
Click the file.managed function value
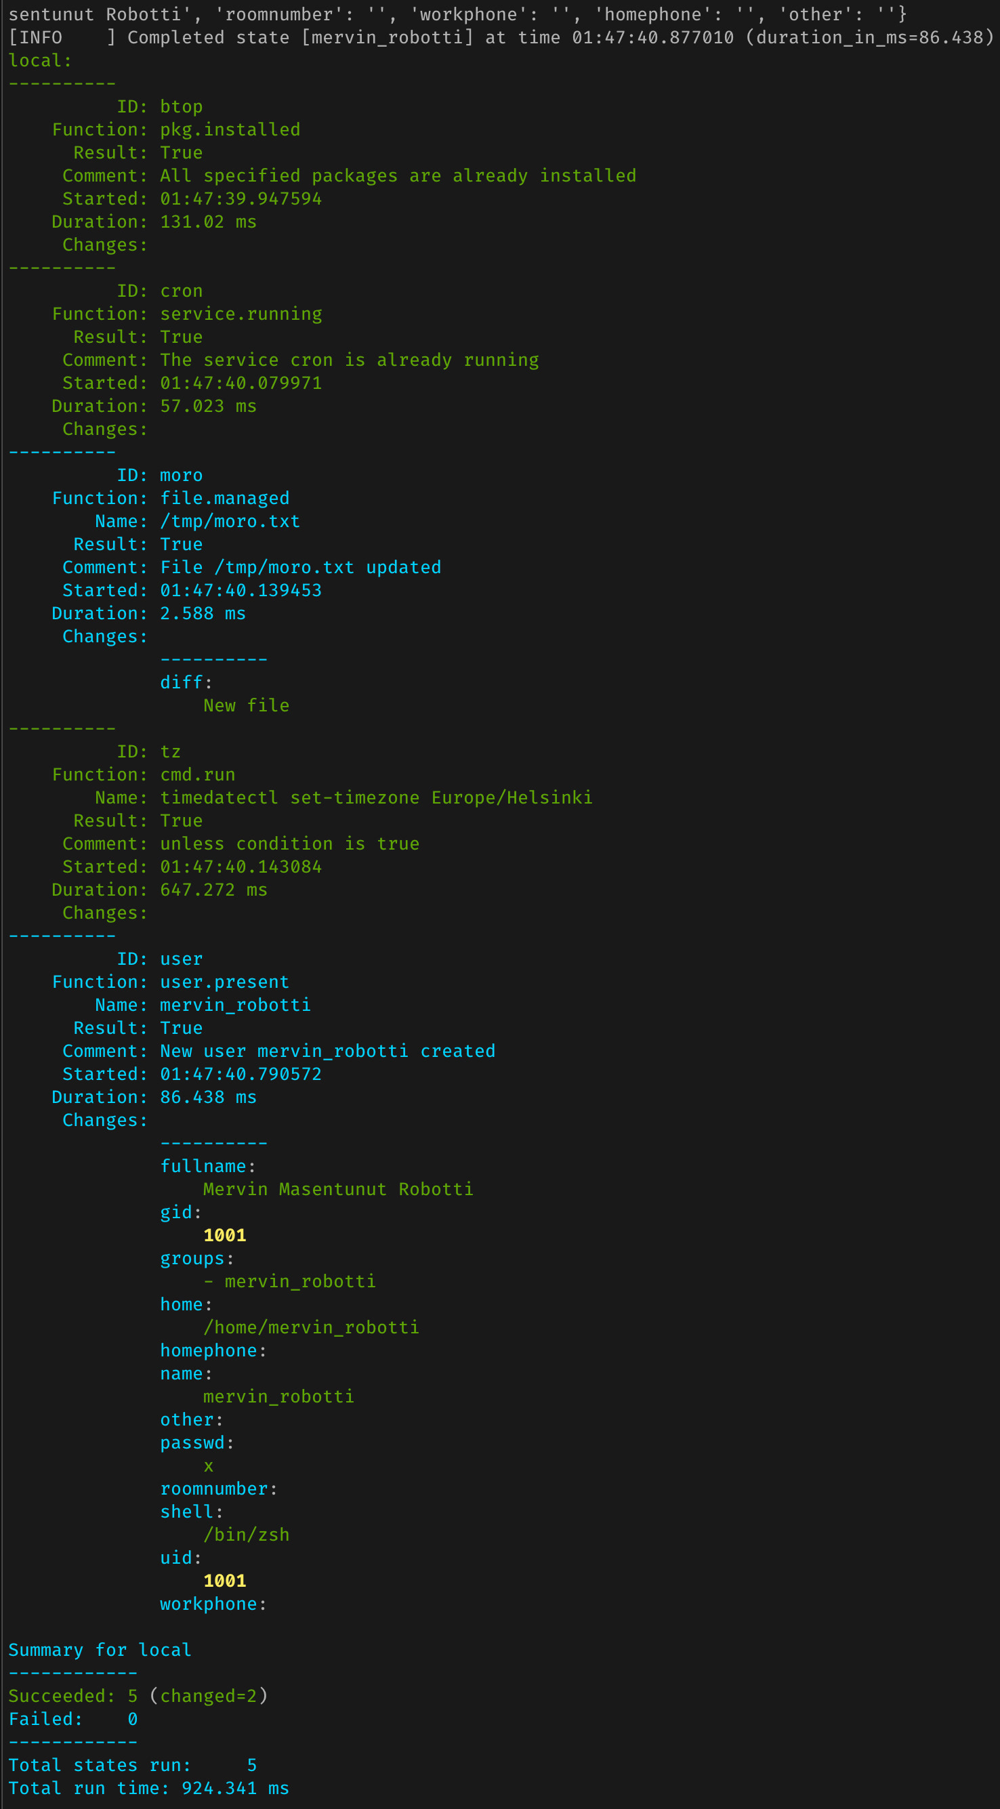[x=224, y=499]
